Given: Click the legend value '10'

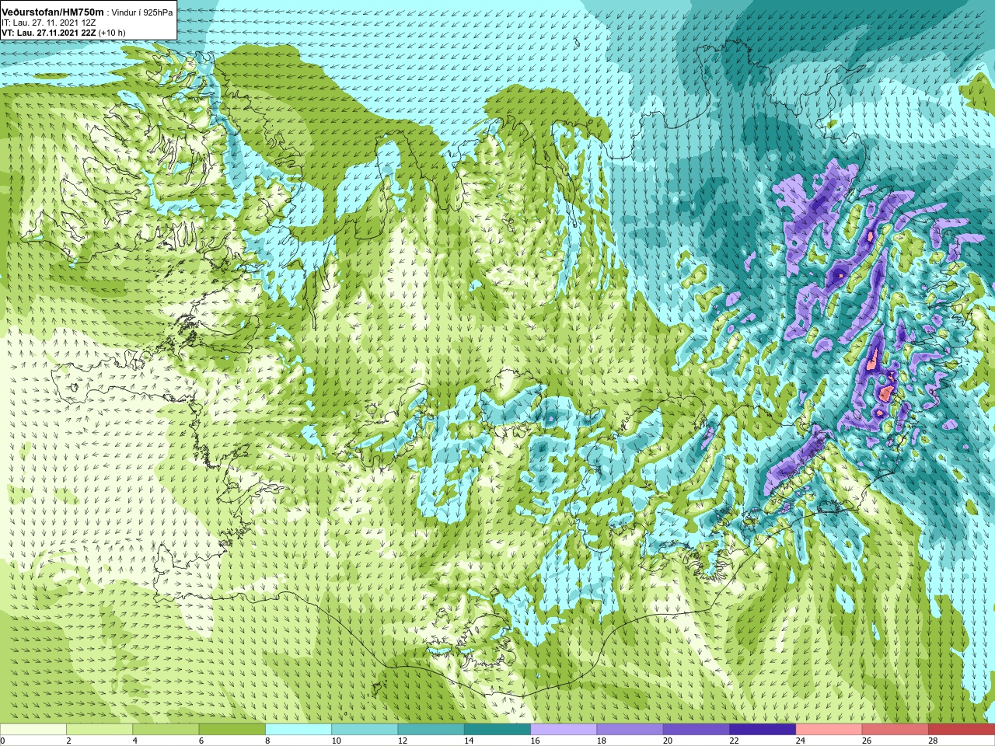Looking at the screenshot, I should [x=336, y=741].
